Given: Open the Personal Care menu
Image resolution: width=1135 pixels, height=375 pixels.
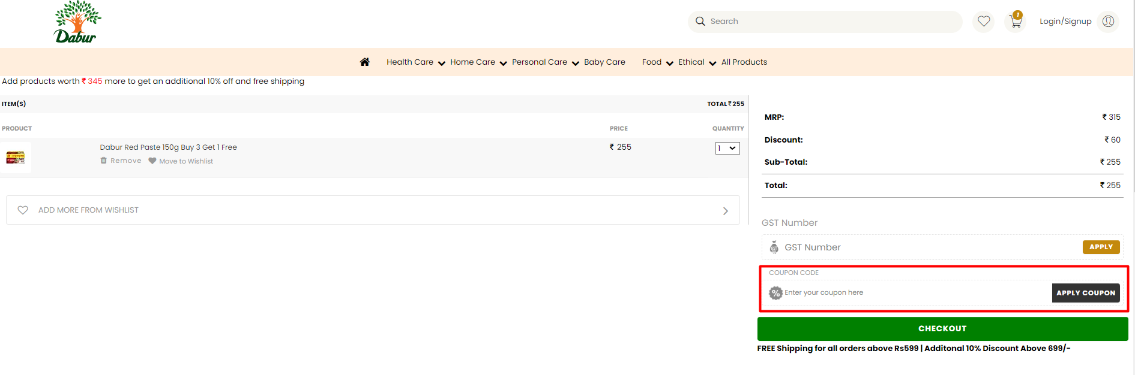Looking at the screenshot, I should [x=540, y=62].
